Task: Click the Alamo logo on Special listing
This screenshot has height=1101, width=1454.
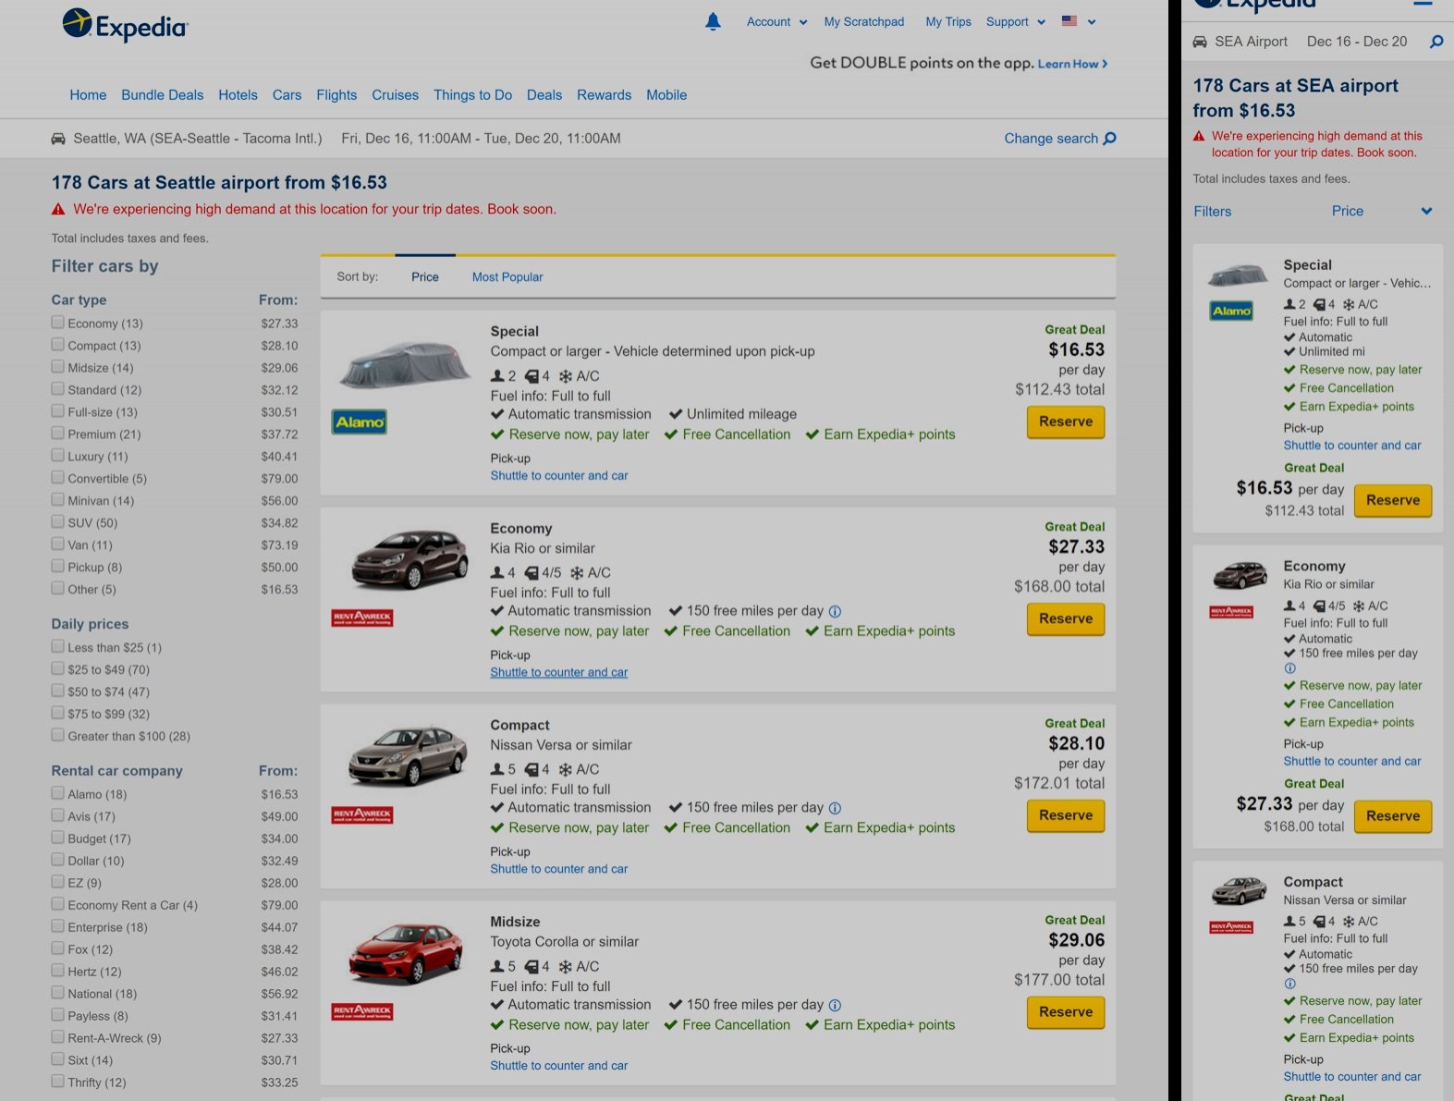Action: (360, 422)
